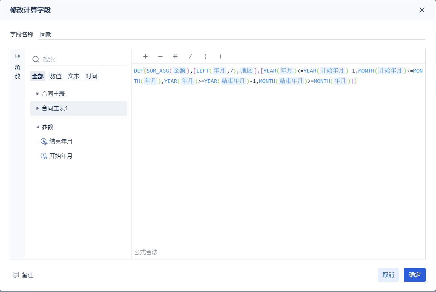Insert the plus operator
This screenshot has width=436, height=292.
coord(145,56)
